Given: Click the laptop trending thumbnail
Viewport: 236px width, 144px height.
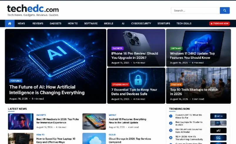Looking at the screenshot, I should click(x=218, y=123).
